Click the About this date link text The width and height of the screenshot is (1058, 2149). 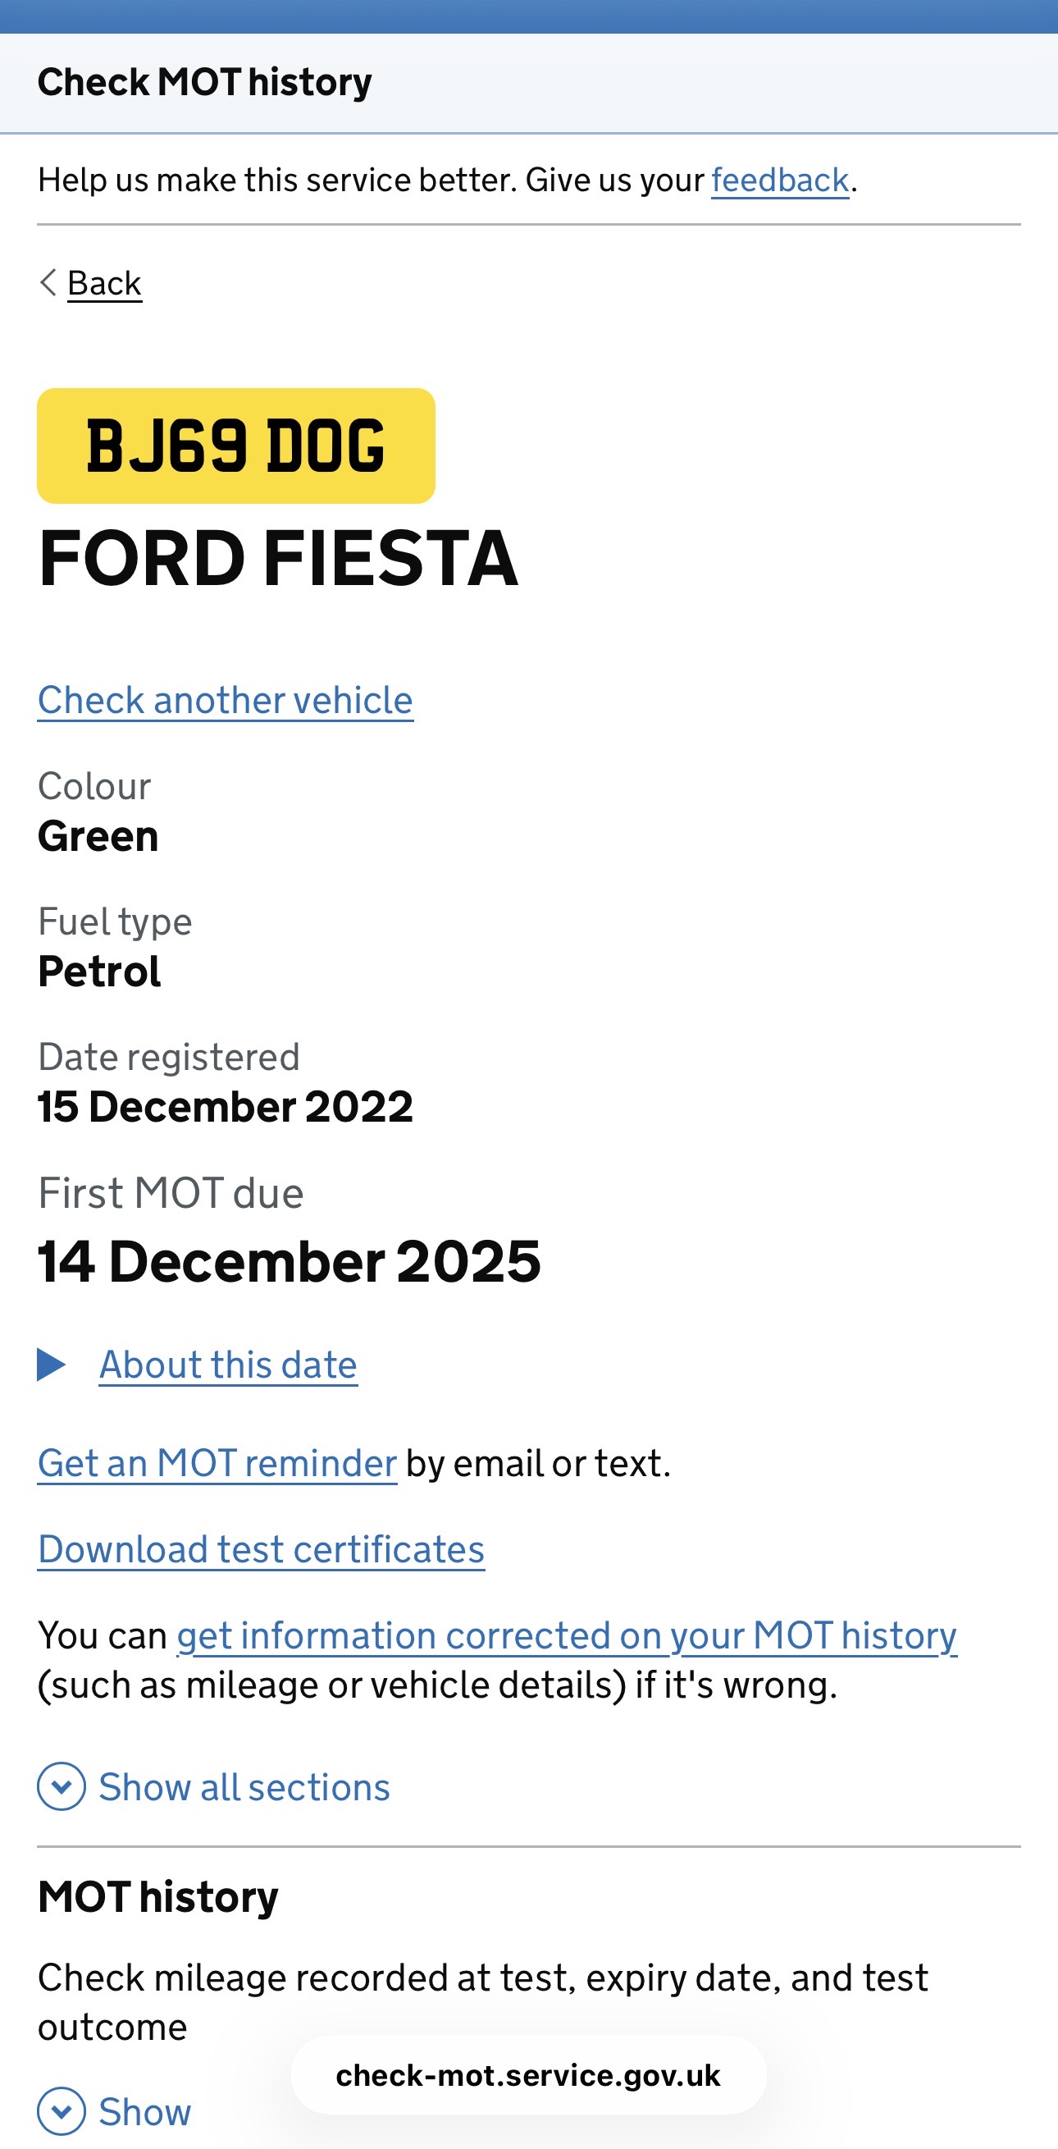pyautogui.click(x=228, y=1365)
